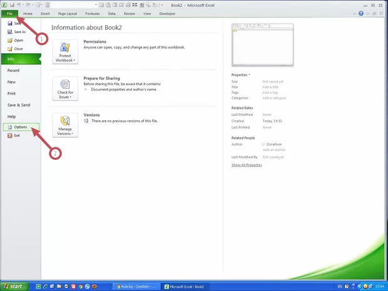Image resolution: width=388 pixels, height=291 pixels.
Task: Click the Save icon in backstage menu
Action: [9, 23]
